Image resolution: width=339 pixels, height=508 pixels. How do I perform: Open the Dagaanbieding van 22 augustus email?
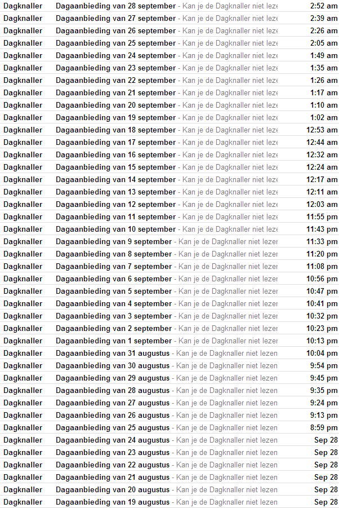[169, 465]
